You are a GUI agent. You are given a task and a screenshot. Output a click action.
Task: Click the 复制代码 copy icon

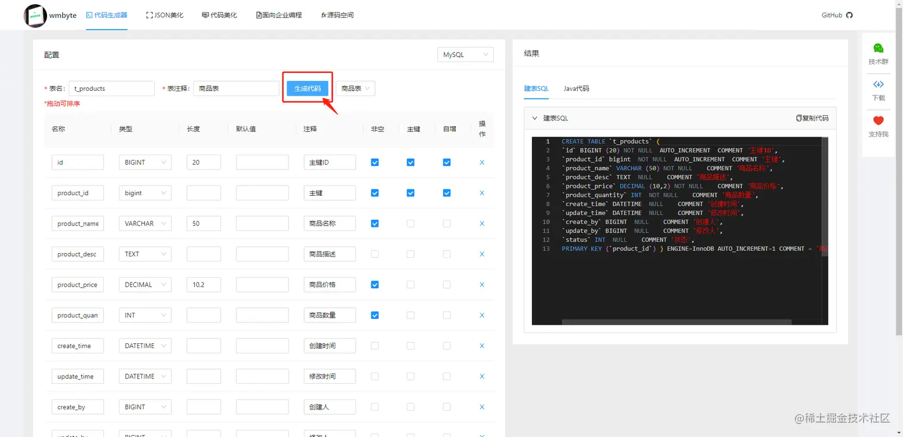(x=799, y=118)
